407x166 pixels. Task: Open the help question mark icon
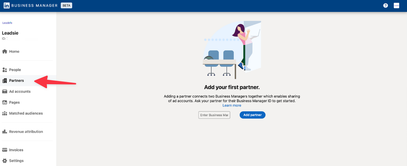point(386,5)
